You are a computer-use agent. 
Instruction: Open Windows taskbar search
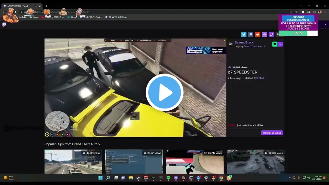[108, 178]
